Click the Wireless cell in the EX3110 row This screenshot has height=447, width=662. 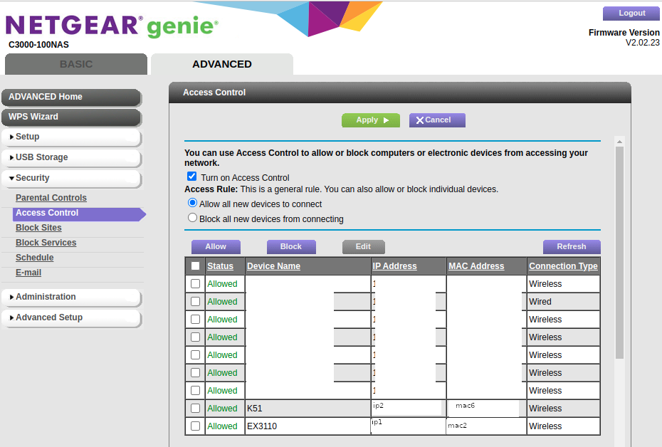coord(563,426)
